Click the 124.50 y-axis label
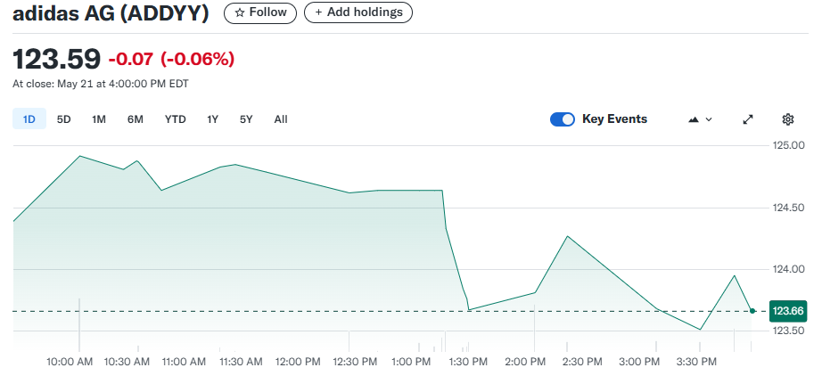The image size is (822, 384). pos(788,208)
